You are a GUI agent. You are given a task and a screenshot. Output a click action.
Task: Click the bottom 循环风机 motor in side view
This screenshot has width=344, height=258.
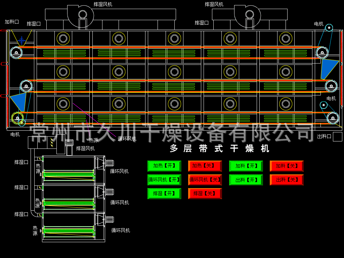(109, 219)
